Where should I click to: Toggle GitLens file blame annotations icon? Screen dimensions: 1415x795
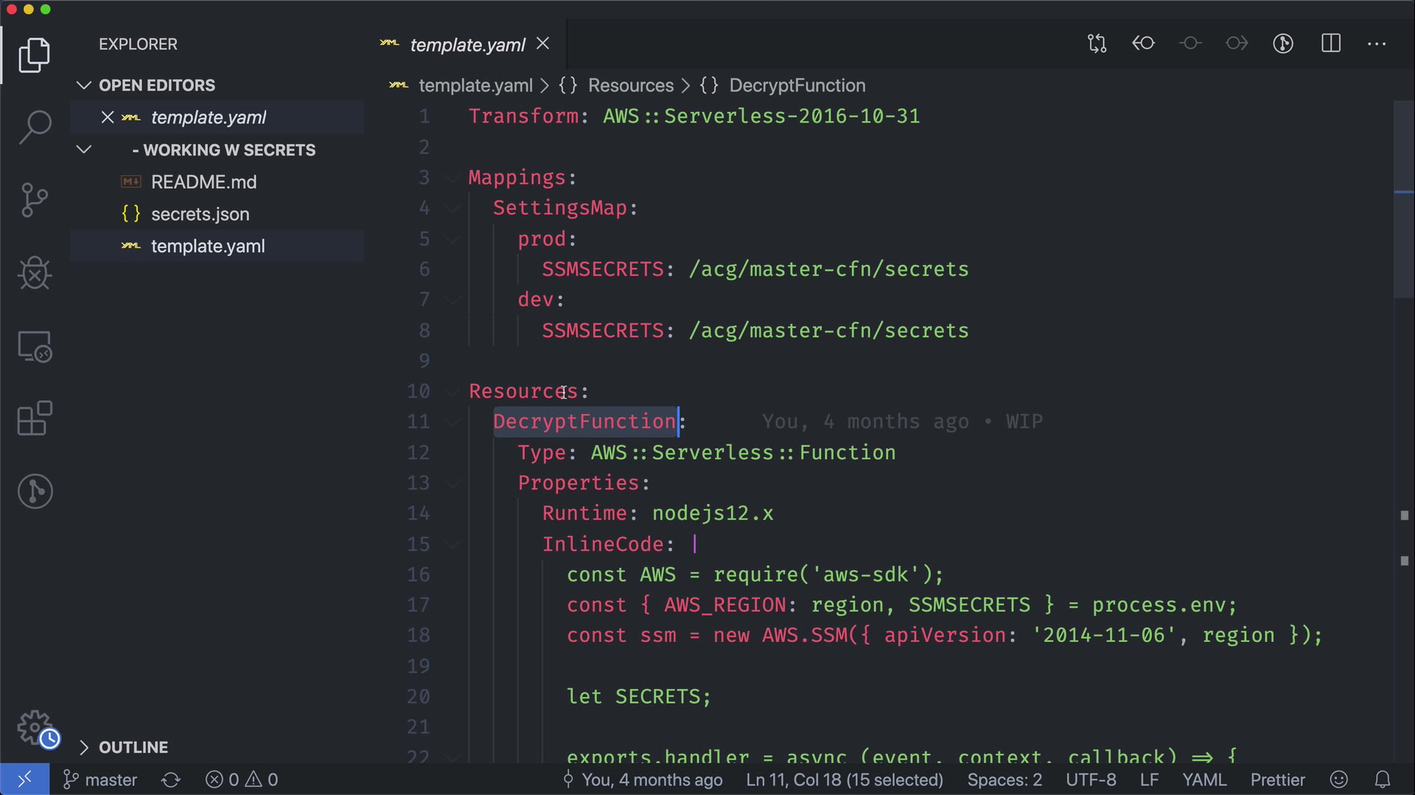coord(1283,44)
